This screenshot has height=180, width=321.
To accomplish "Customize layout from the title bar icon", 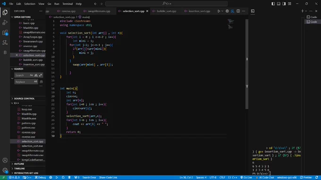I will point(289,4).
